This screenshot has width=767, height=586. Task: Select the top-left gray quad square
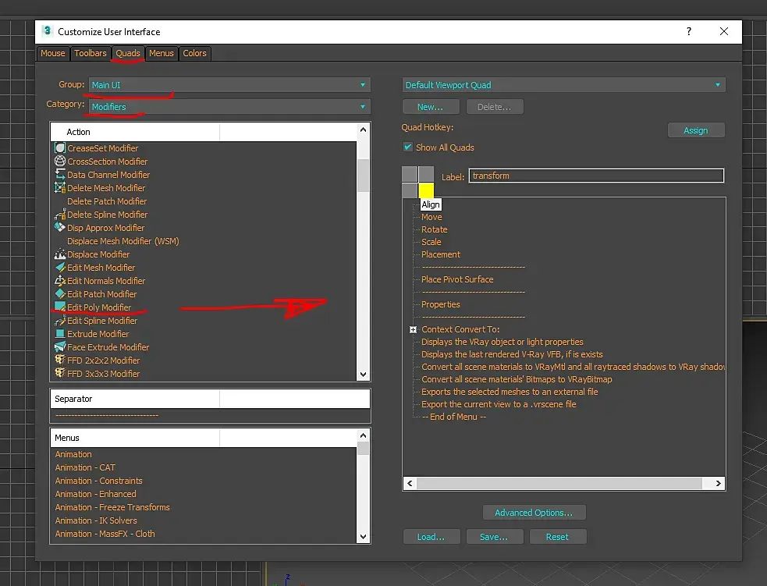pos(410,174)
